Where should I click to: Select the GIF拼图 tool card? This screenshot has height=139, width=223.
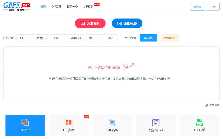tap(69, 126)
